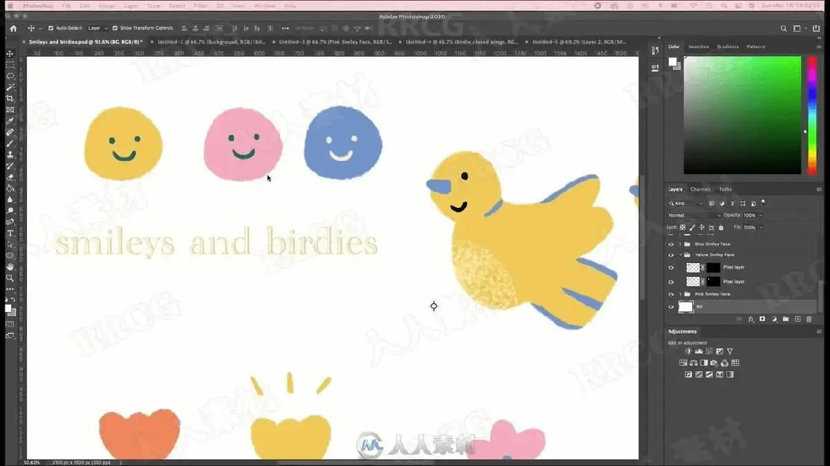Select the Hand tool
Screen dimensions: 830x466
coord(10,266)
